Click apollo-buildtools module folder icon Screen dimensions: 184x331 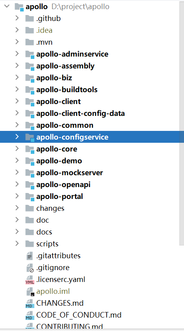click(30, 90)
